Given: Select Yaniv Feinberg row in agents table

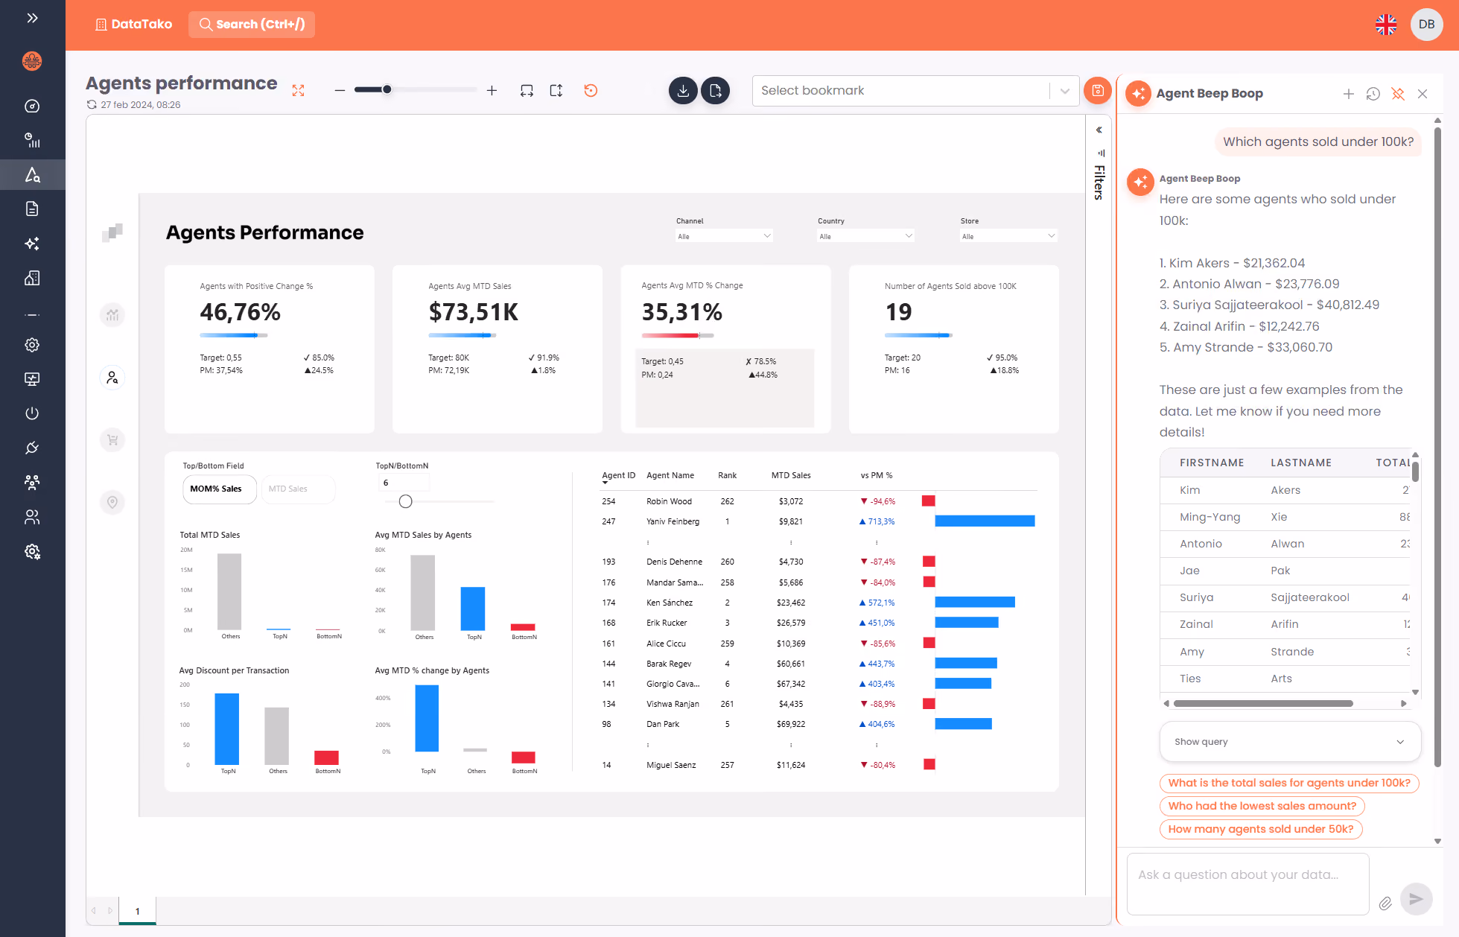Looking at the screenshot, I should coord(819,521).
